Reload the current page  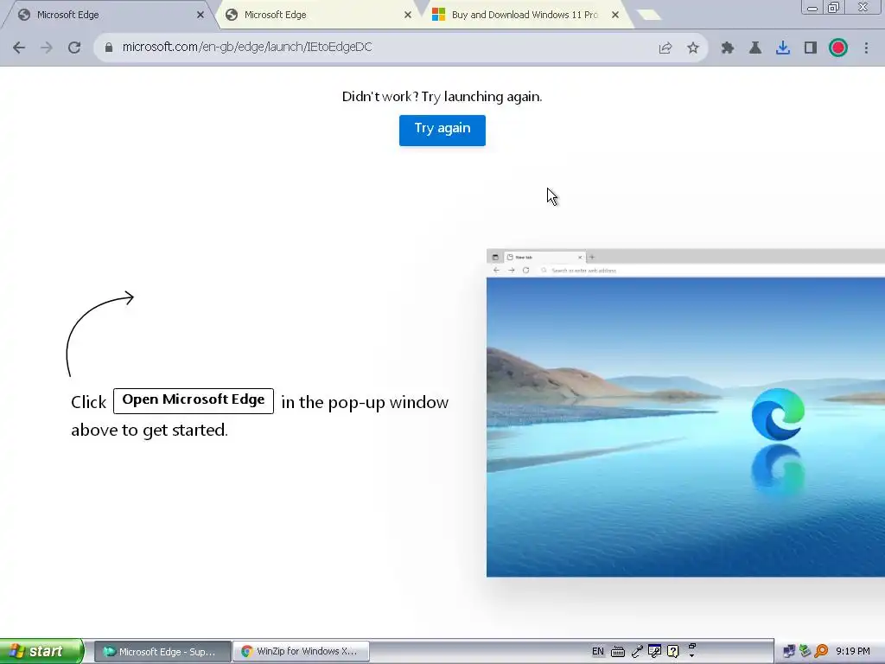(74, 48)
